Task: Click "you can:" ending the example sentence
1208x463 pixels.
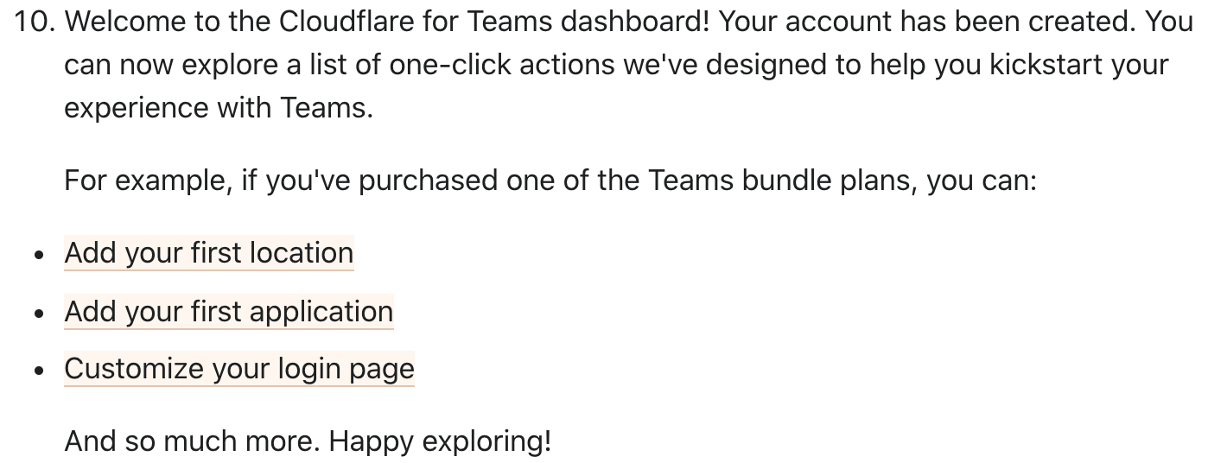Action: (x=981, y=181)
